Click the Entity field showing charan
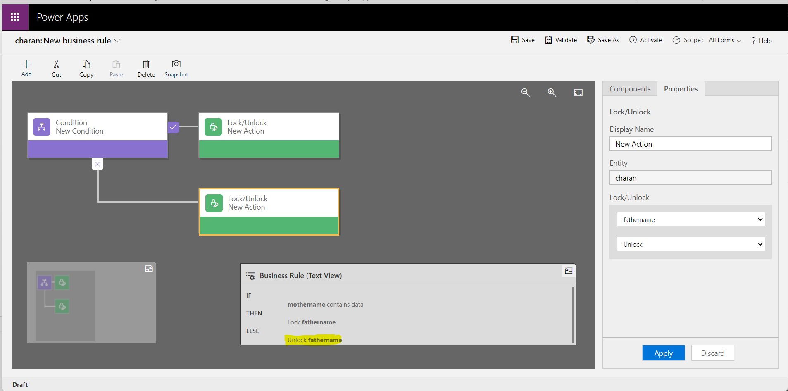The image size is (788, 391). [690, 178]
